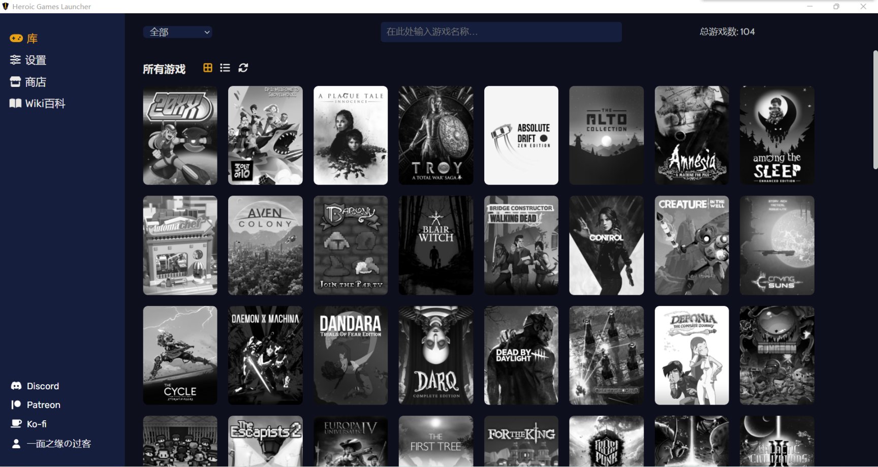Click the 所有游戏 heading
This screenshot has width=878, height=467.
pyautogui.click(x=164, y=69)
